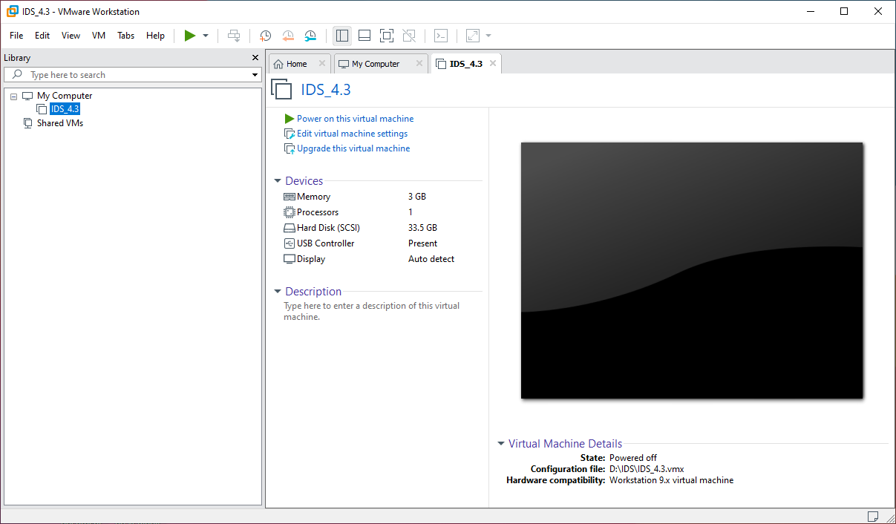The image size is (896, 524).
Task: Take a snapshot using the clock-plus icon
Action: click(265, 36)
